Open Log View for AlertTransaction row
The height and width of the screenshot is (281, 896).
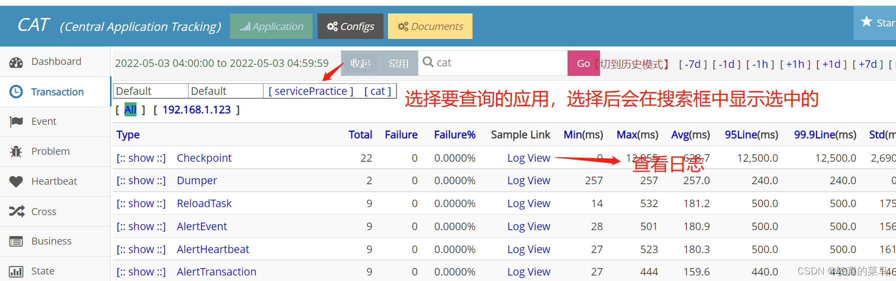coord(528,272)
